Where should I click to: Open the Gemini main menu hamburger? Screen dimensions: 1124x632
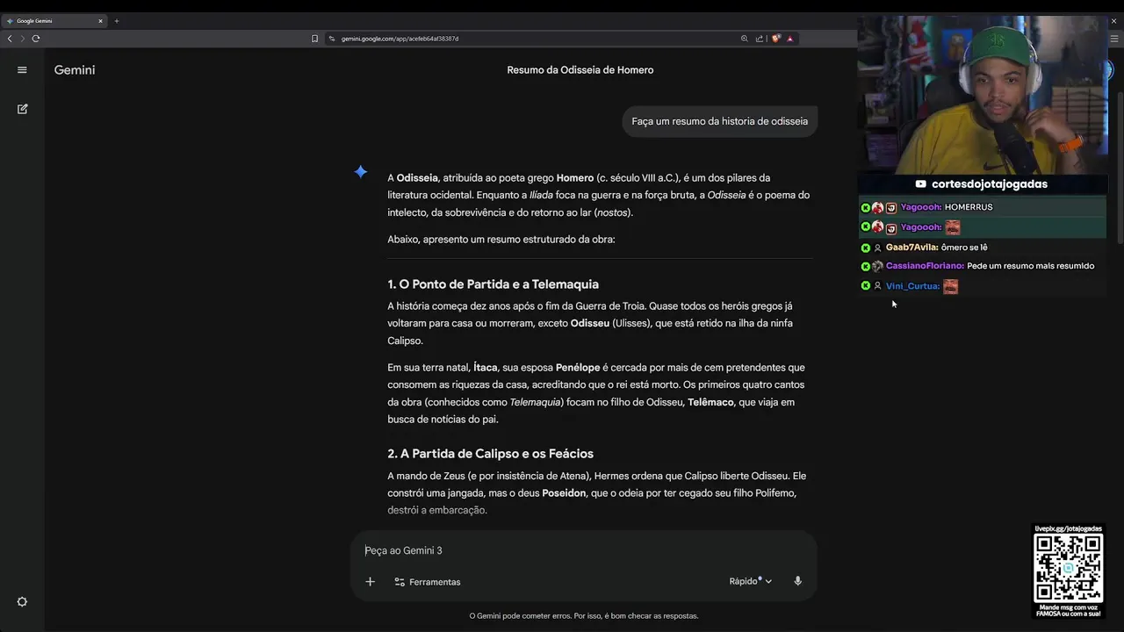point(22,70)
